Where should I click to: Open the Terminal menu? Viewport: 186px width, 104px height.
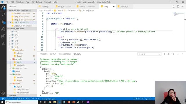(x=47, y=2)
